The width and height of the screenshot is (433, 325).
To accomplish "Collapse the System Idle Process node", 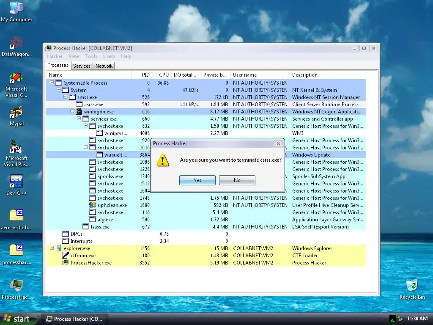I will (52, 83).
